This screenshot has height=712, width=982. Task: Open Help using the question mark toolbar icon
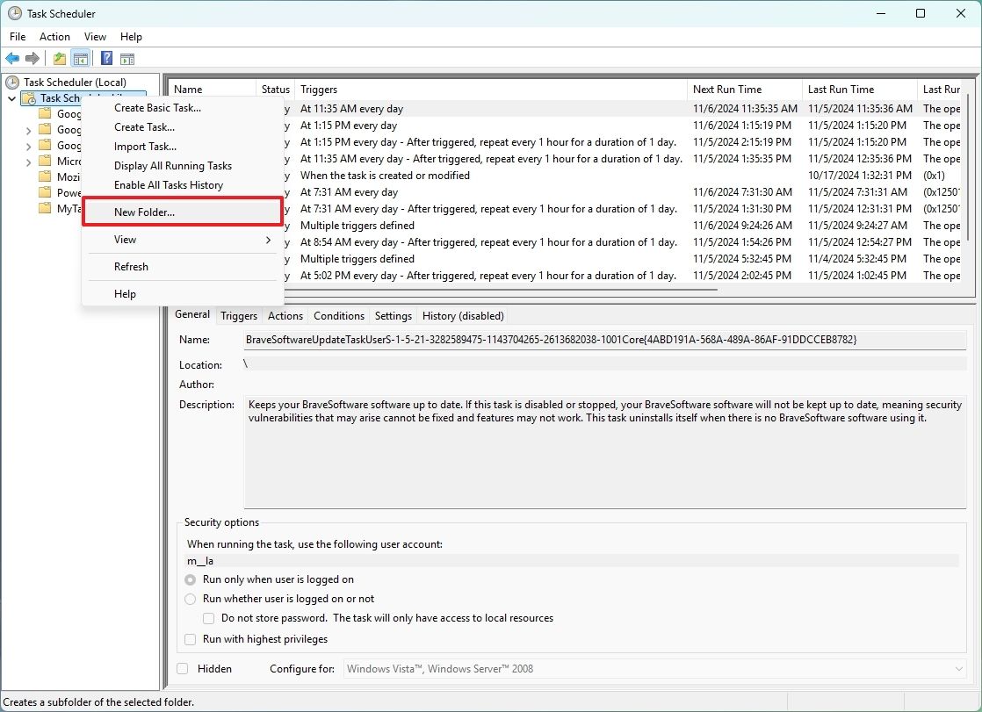105,58
